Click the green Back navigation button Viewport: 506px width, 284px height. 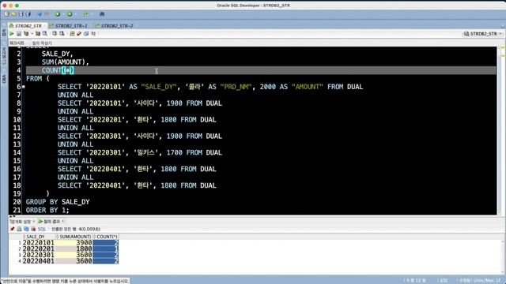(x=58, y=14)
